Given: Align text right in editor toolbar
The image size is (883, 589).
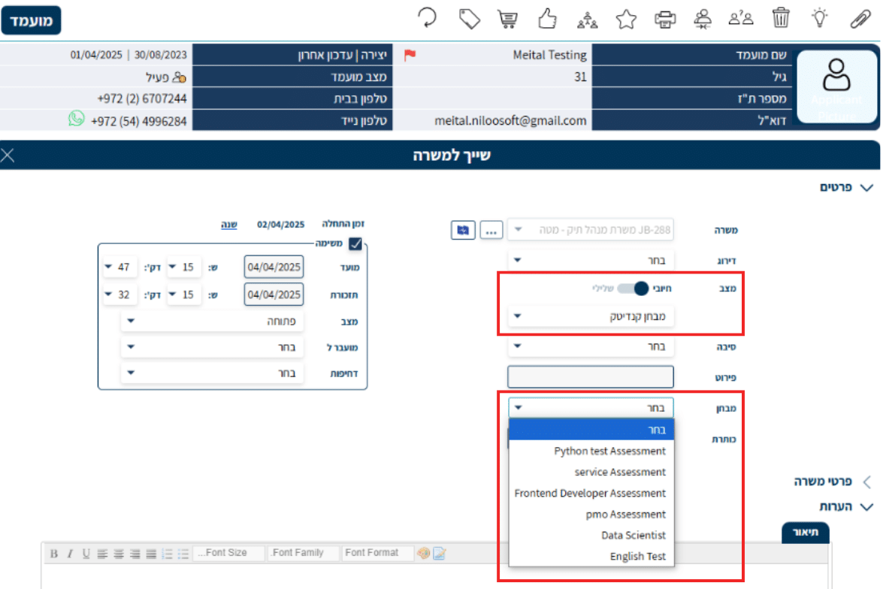Looking at the screenshot, I should pos(135,554).
